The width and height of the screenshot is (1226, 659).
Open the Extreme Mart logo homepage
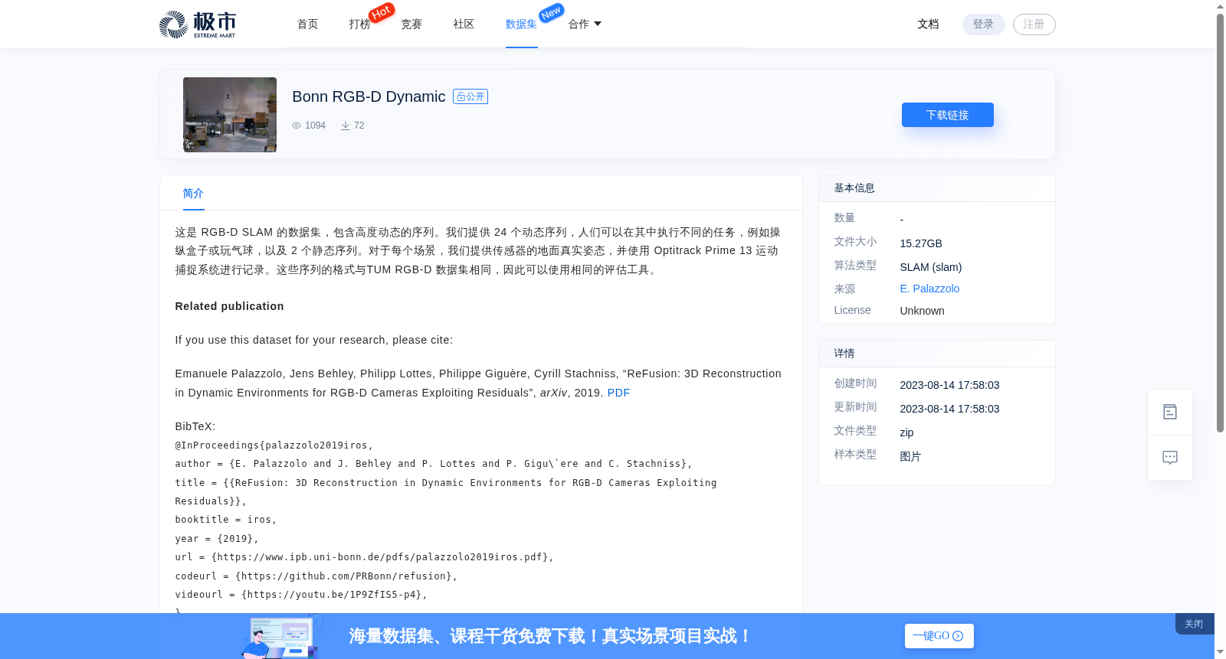[x=197, y=24]
